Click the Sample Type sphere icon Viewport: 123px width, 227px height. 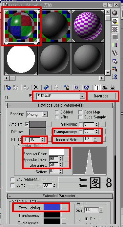(115, 13)
